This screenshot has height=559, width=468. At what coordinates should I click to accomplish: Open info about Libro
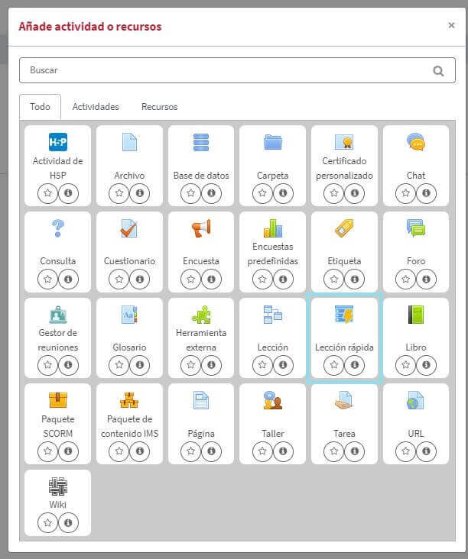coord(426,365)
